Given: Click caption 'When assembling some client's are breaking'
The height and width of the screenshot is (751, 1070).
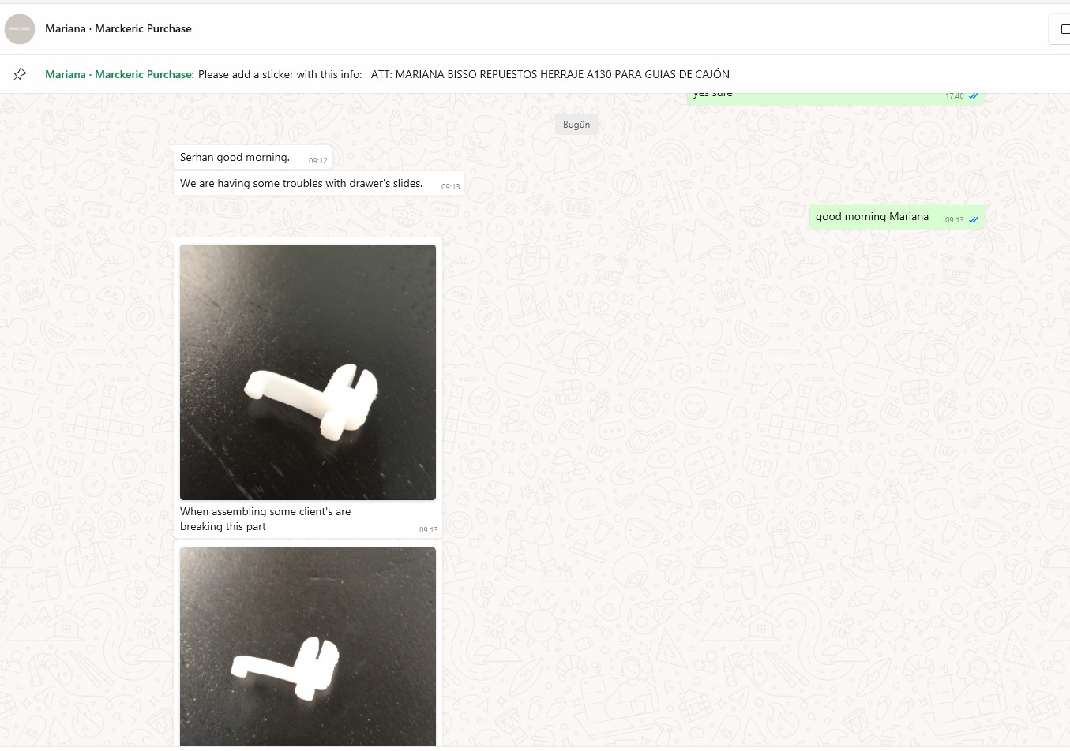Looking at the screenshot, I should pos(265,519).
